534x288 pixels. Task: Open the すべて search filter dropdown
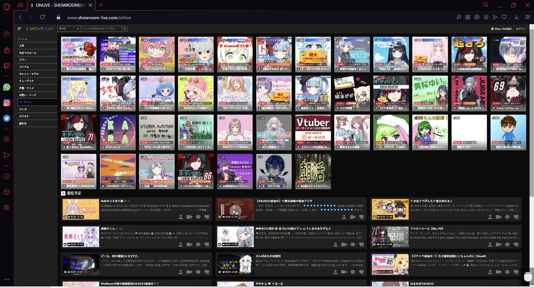(69, 28)
